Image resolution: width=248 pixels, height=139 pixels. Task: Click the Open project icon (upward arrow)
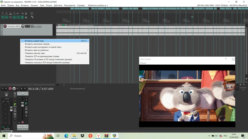6,14
